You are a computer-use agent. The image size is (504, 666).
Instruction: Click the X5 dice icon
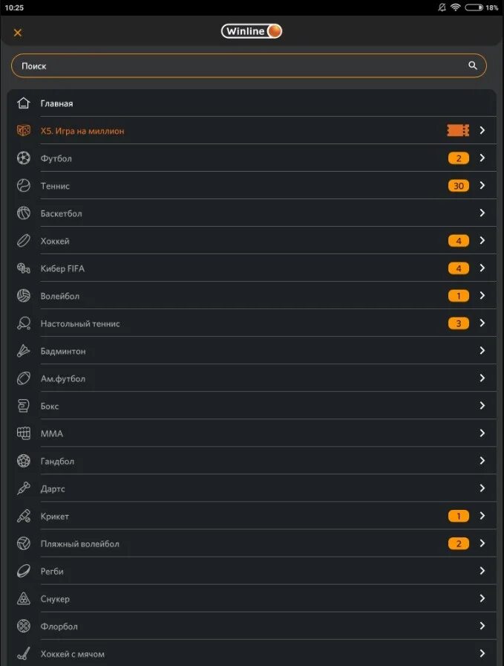pyautogui.click(x=24, y=131)
